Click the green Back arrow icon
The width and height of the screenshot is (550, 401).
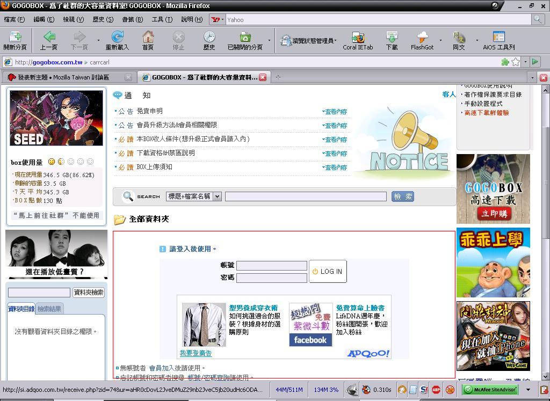click(49, 37)
